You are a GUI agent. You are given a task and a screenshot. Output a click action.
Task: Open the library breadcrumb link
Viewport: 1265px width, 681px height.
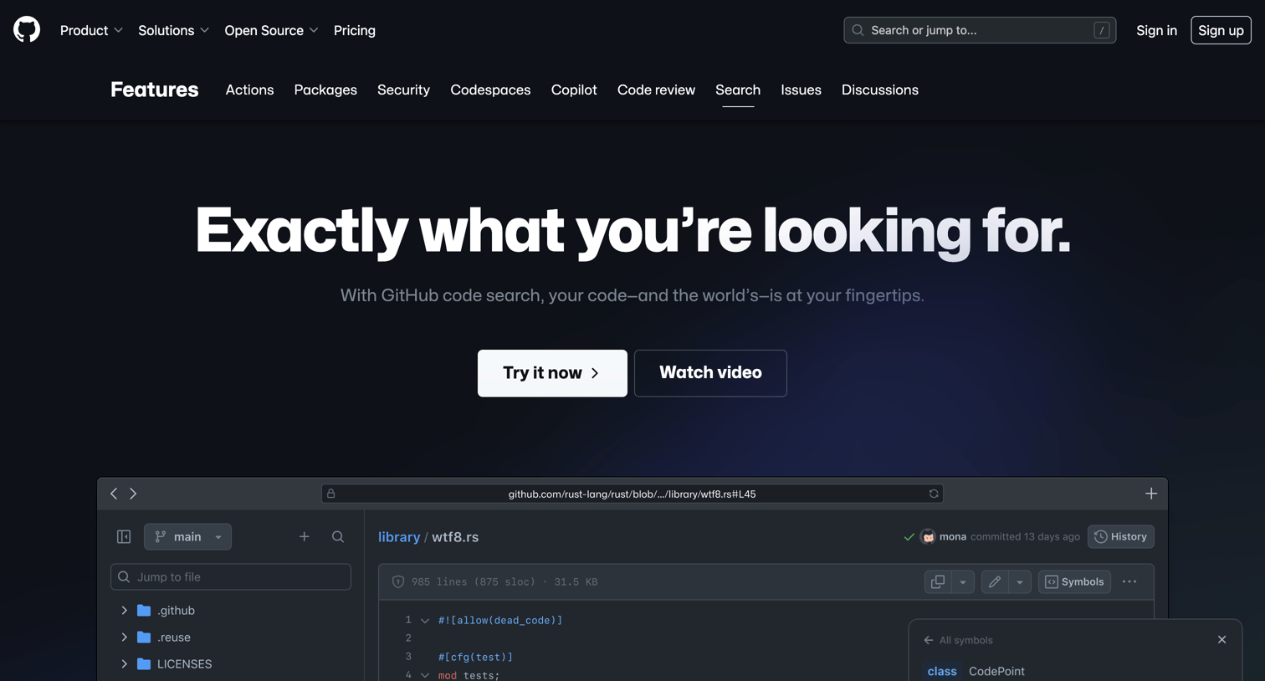[399, 537]
